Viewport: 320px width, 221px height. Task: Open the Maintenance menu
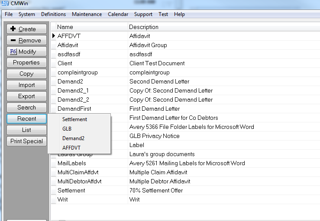coord(87,14)
